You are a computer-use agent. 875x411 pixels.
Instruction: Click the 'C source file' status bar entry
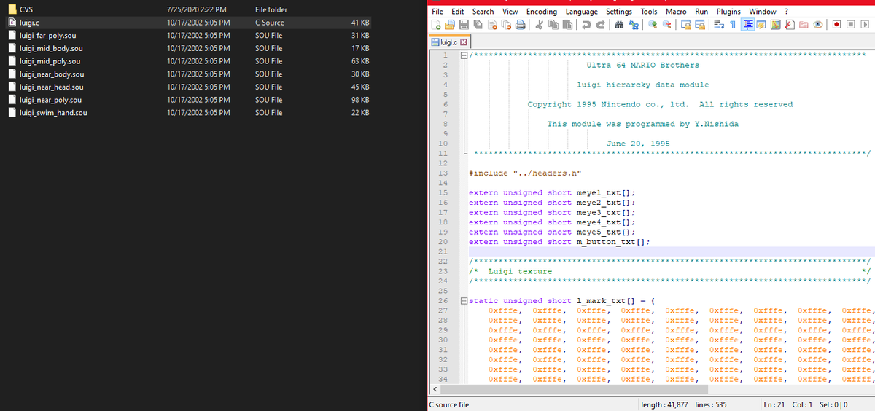pos(450,405)
